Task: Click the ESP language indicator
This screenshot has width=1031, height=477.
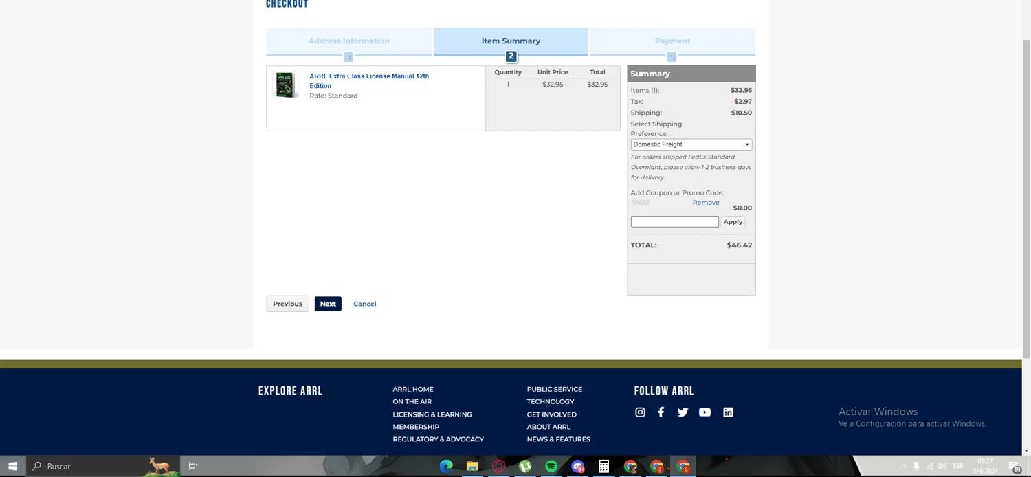Action: [x=958, y=466]
